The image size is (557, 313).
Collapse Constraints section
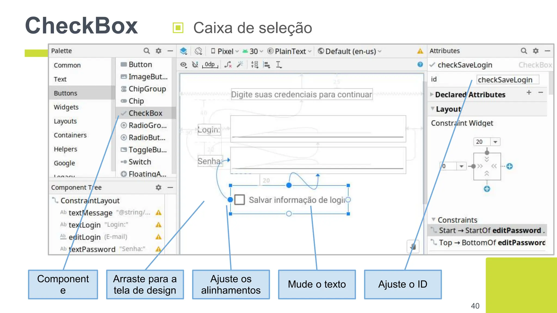coord(434,220)
